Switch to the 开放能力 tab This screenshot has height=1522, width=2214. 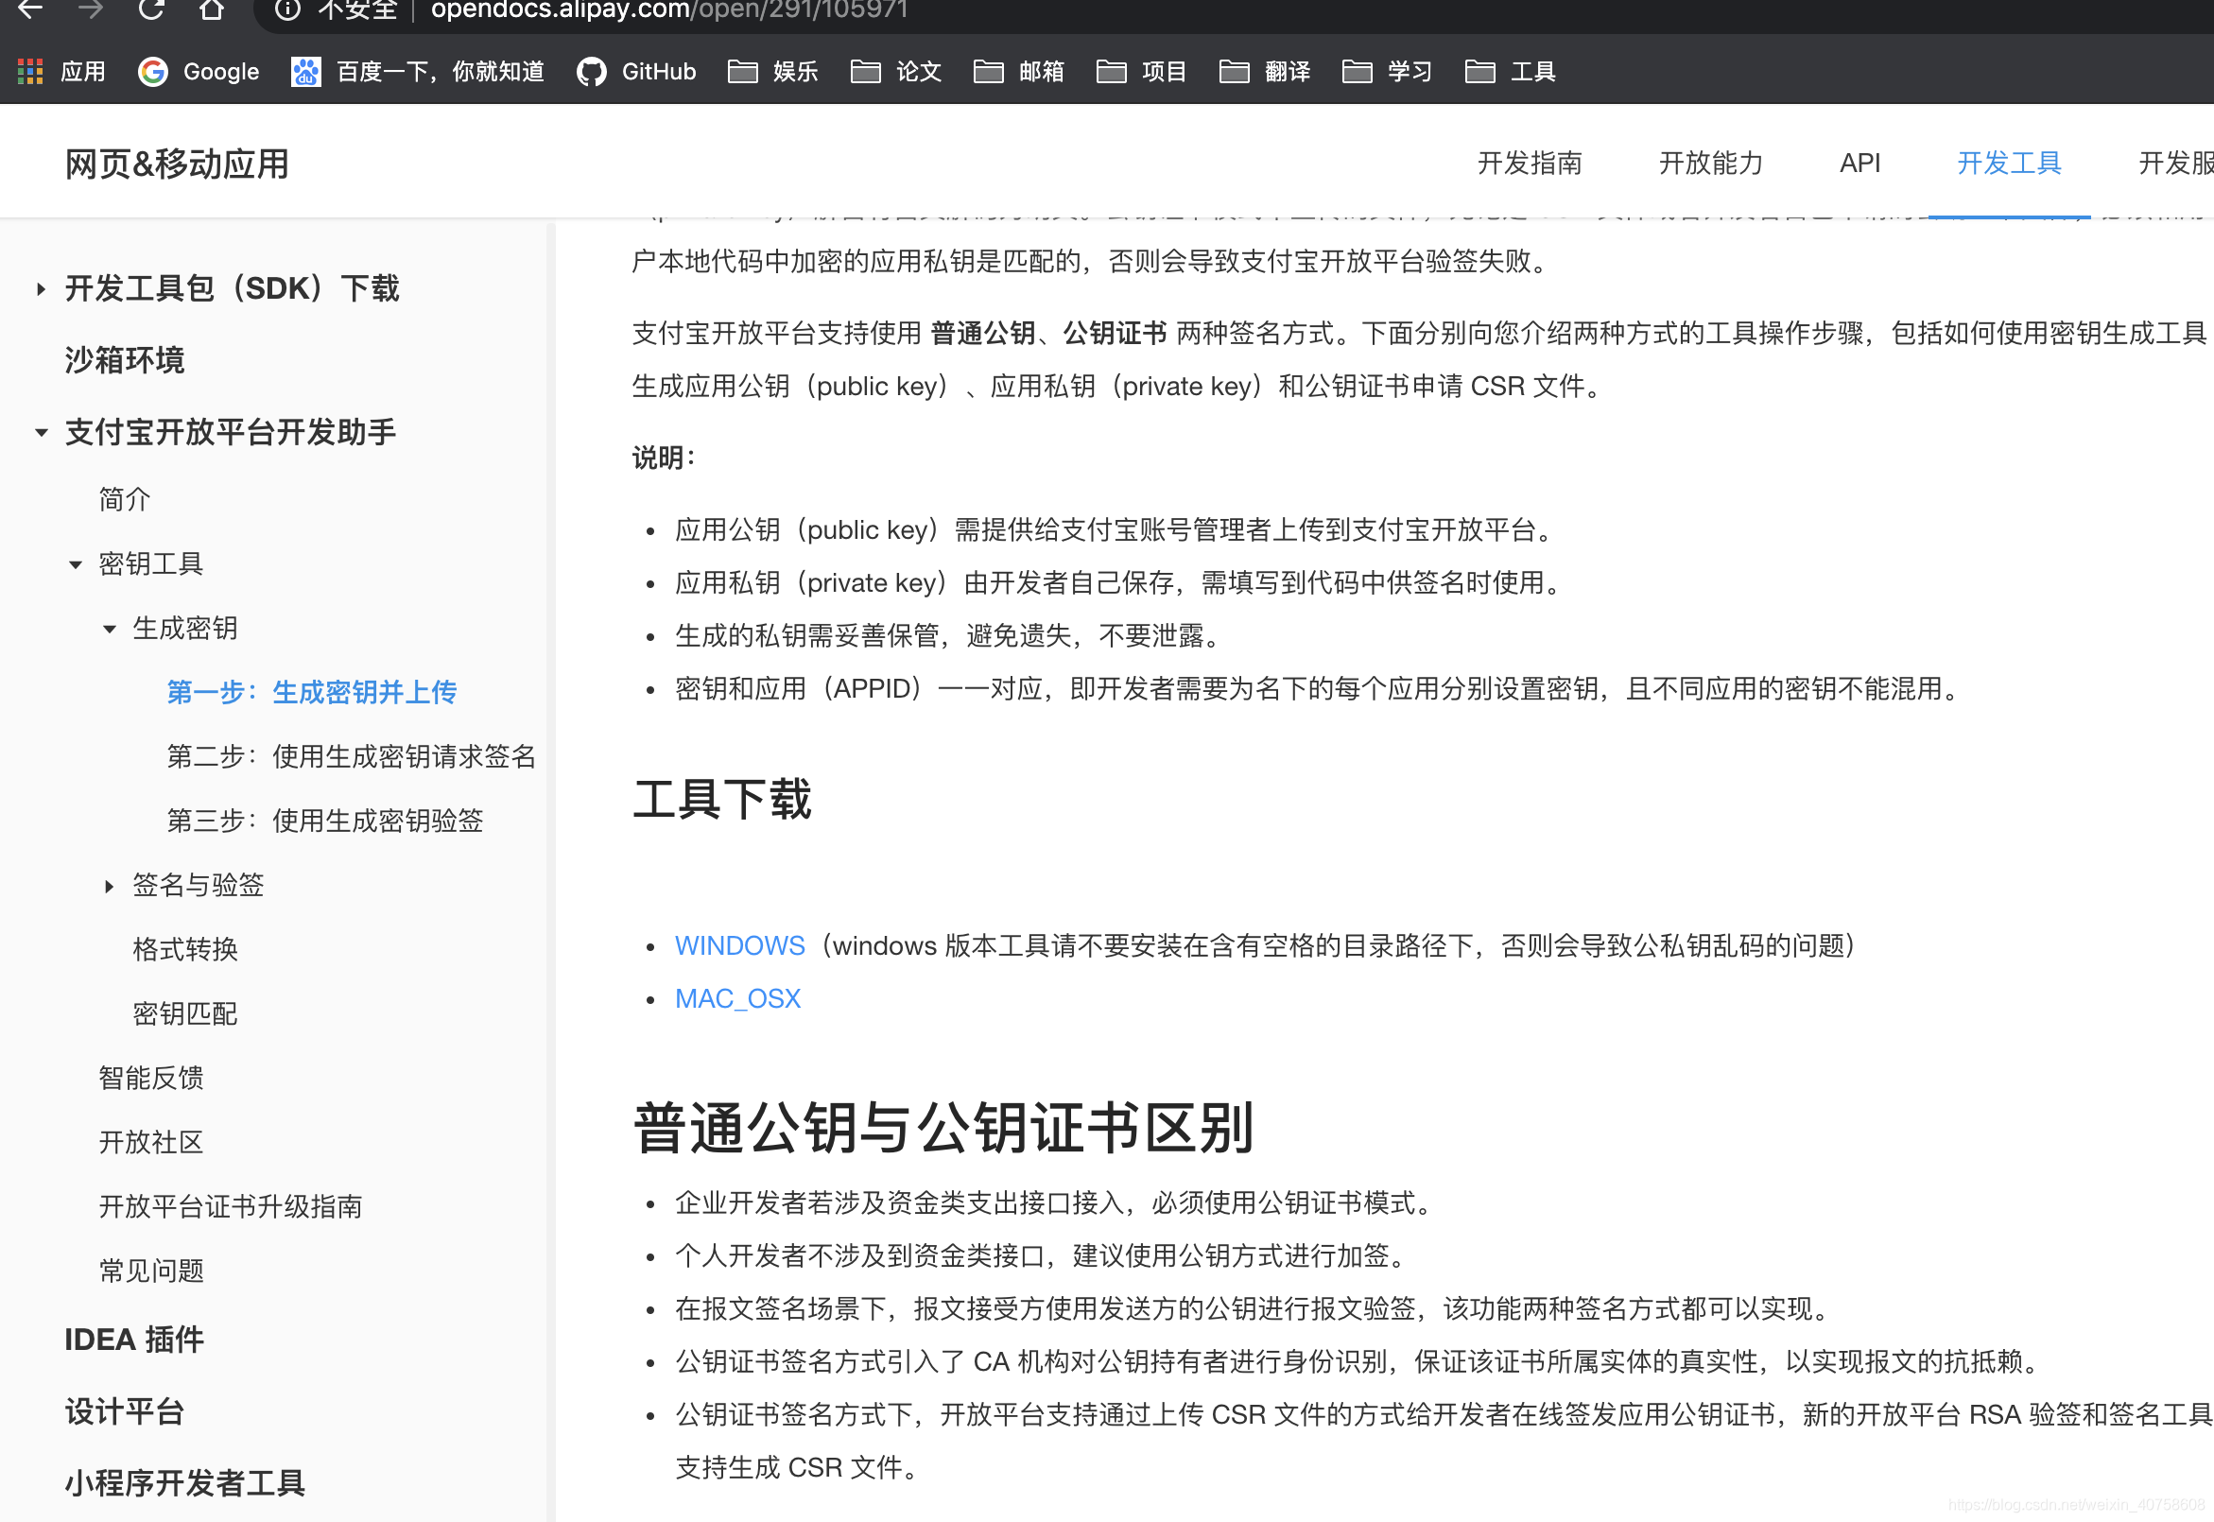coord(1710,163)
